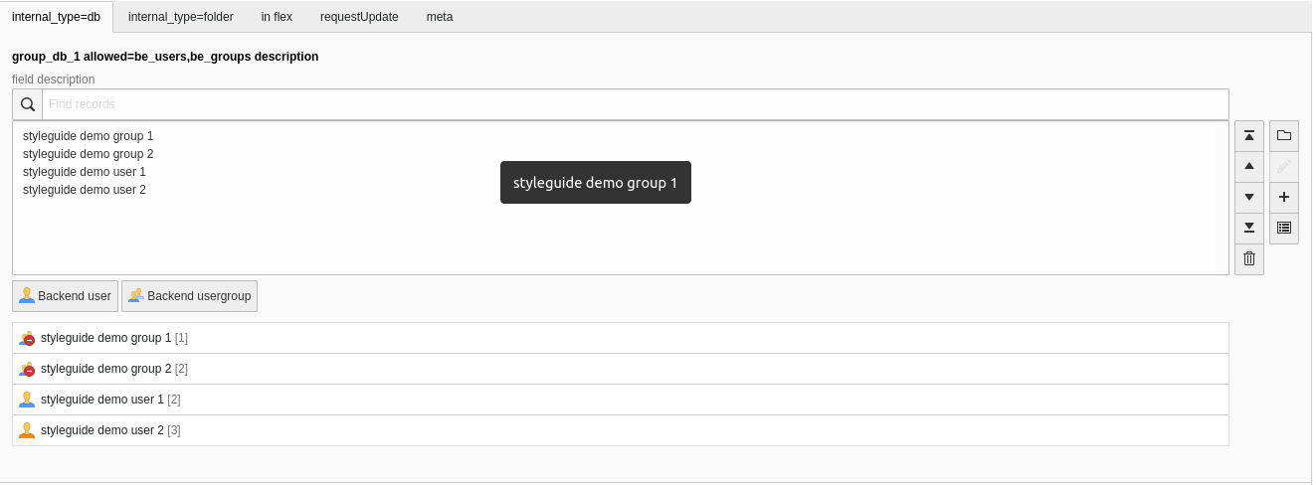Click styleguide demo user 1 [2] record row
Image resolution: width=1316 pixels, height=485 pixels.
621,400
